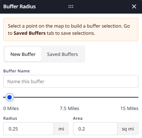Click the drag handle grip icon
Image resolution: width=142 pixels, height=138 pixels.
[71, 6]
